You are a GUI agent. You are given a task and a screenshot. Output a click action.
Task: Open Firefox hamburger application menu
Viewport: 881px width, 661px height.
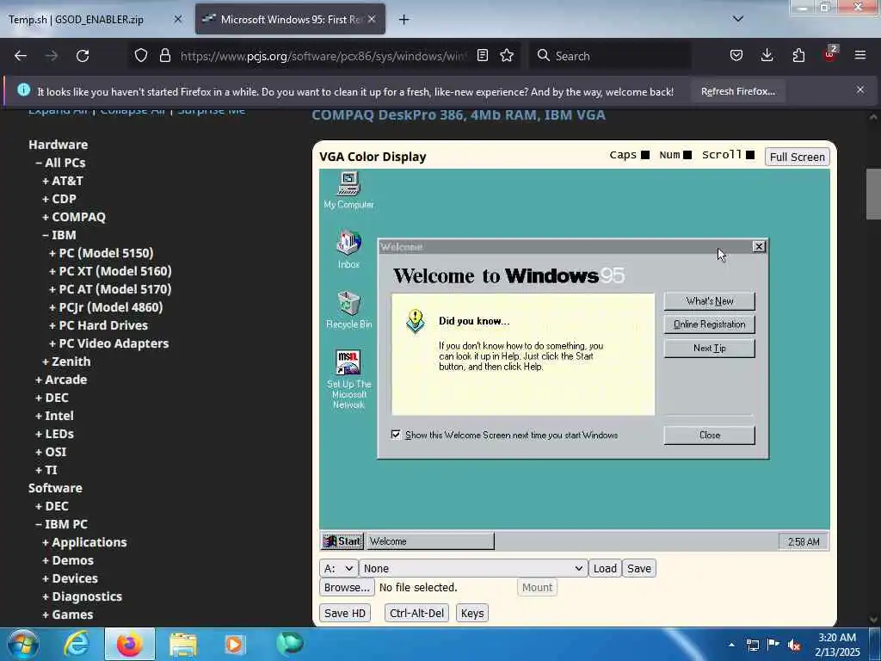tap(860, 55)
